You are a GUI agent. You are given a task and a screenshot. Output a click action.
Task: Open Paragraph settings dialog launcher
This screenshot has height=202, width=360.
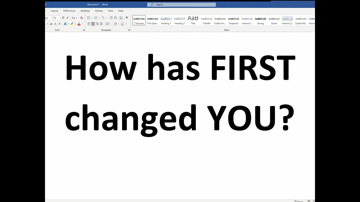pyautogui.click(x=129, y=30)
